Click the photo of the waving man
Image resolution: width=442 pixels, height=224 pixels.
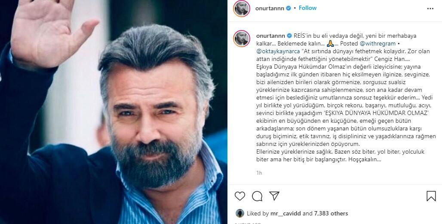[x=114, y=112]
